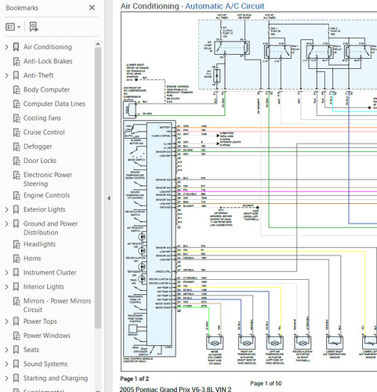Click the Body Computer bookmark icon
This screenshot has height=392, width=377.
click(x=16, y=90)
